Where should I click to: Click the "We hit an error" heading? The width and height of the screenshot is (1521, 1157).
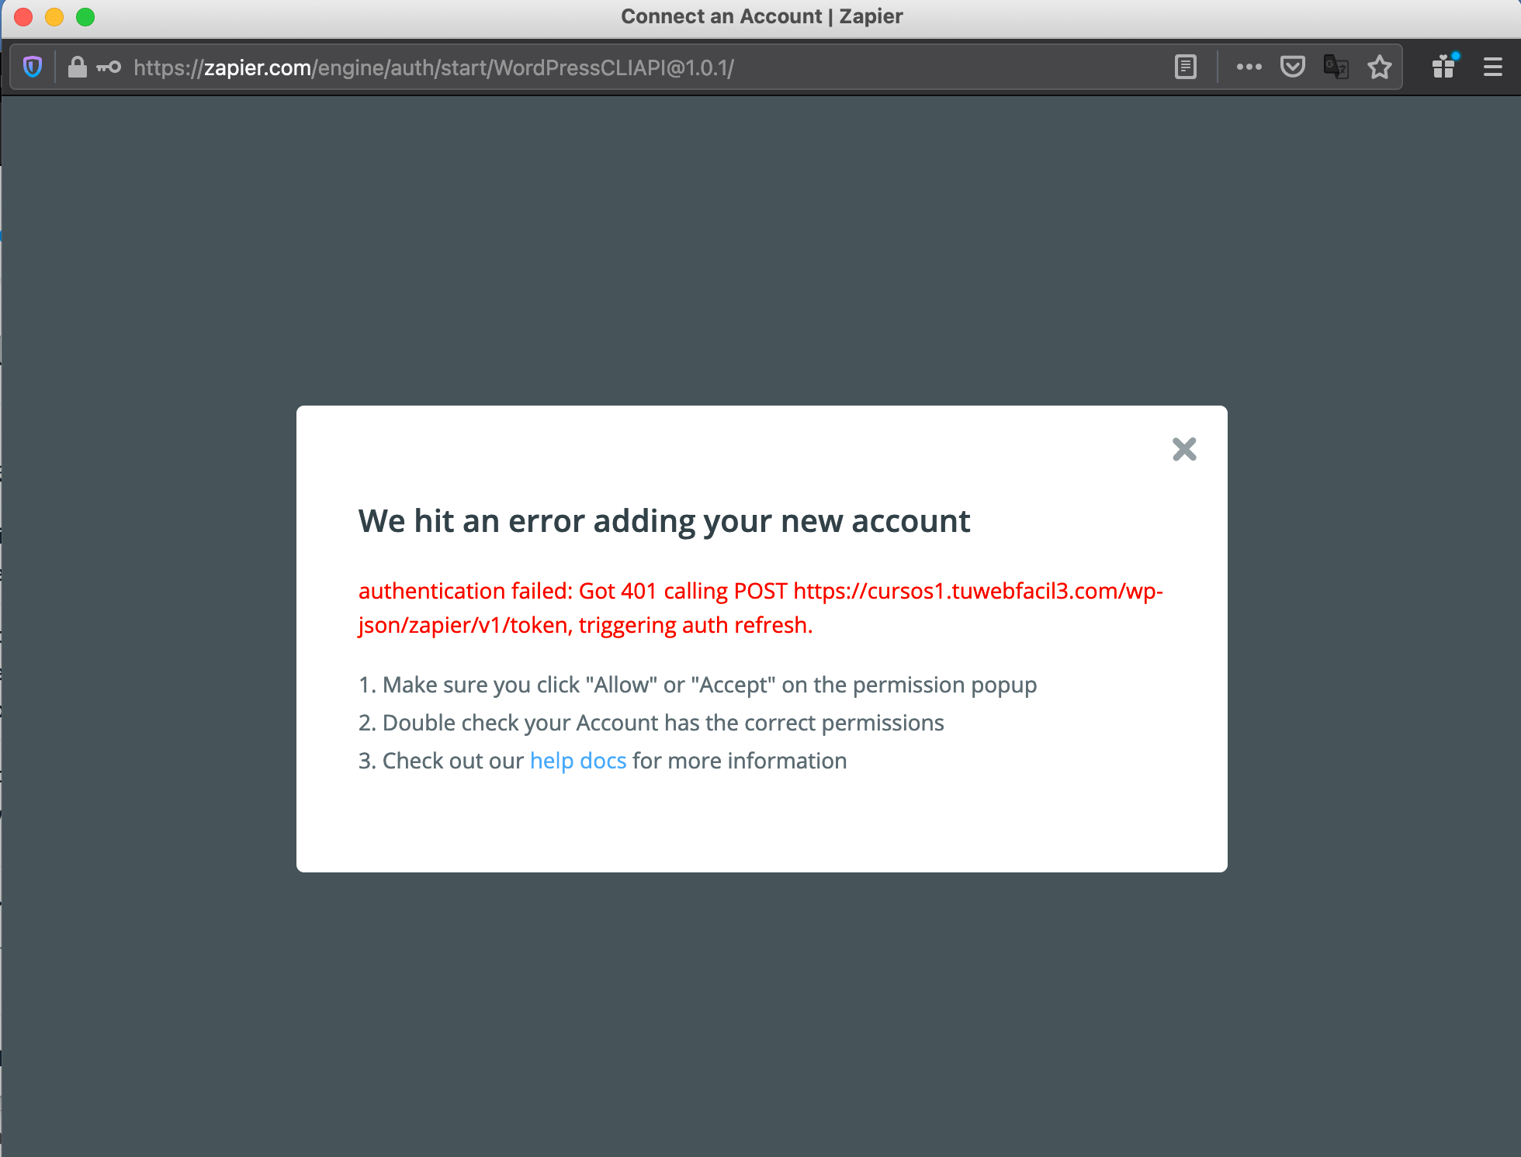[664, 521]
